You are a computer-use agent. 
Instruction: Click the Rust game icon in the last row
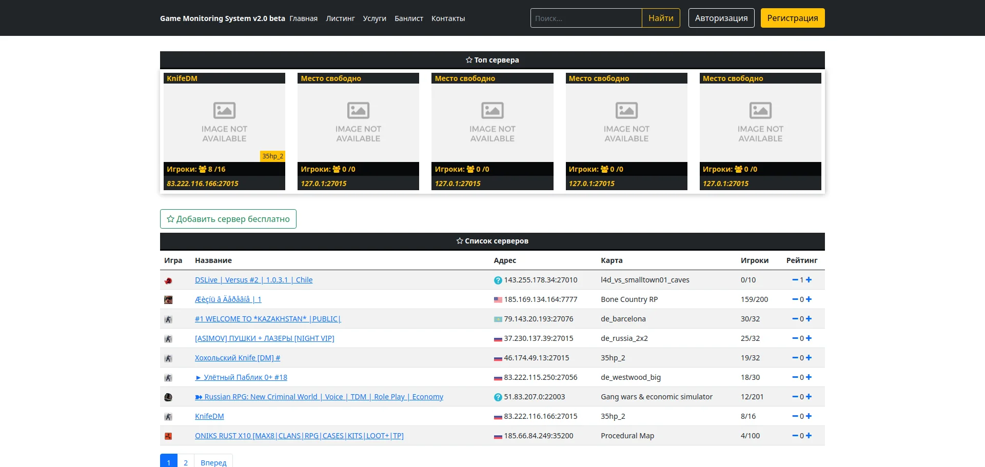coord(168,436)
